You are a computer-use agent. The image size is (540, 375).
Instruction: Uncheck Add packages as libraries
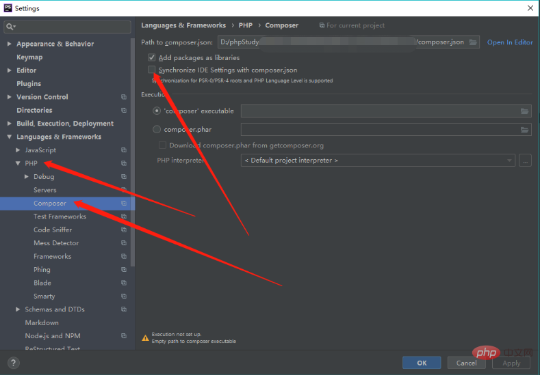151,57
